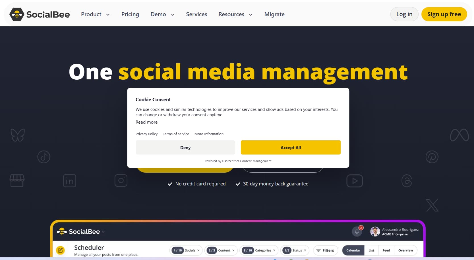Click the Google Business storefront icon
This screenshot has width=474, height=260.
(17, 181)
